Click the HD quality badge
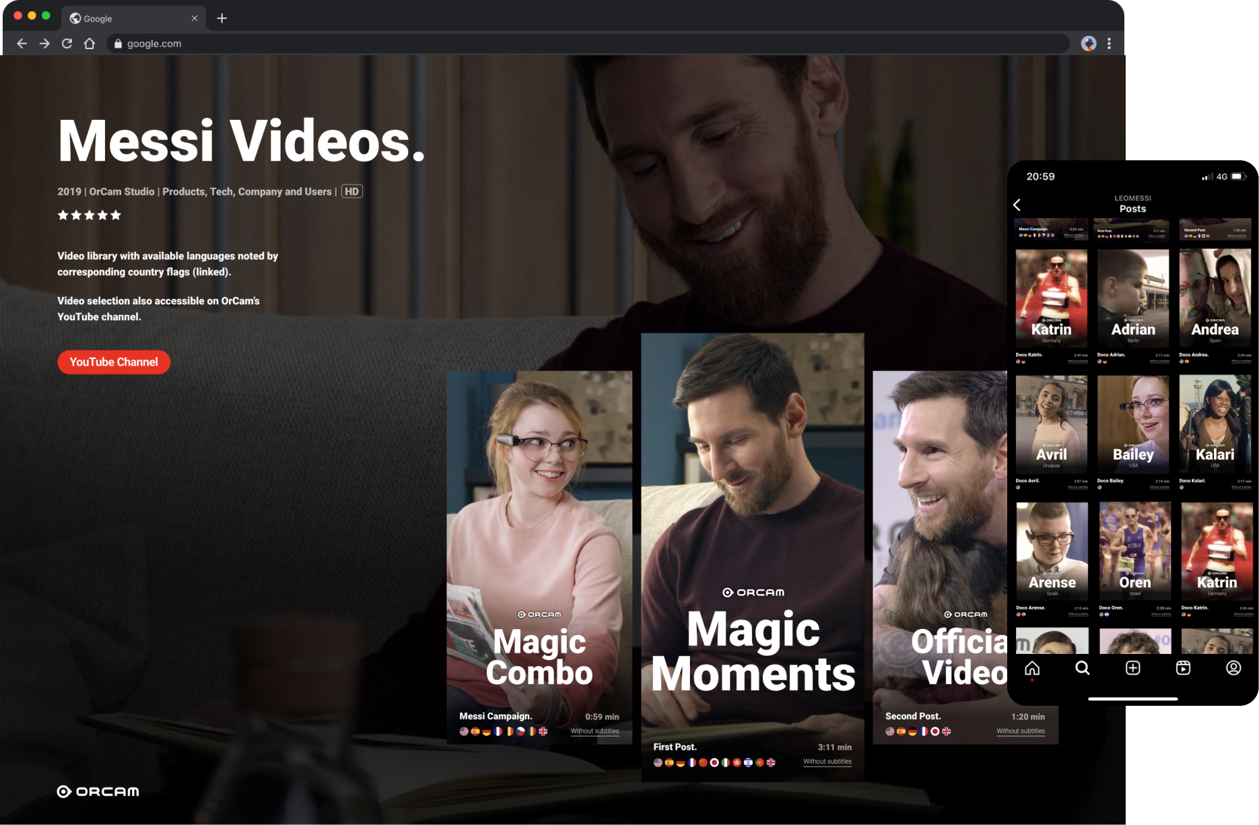Viewport: 1259px width, 825px height. point(351,191)
